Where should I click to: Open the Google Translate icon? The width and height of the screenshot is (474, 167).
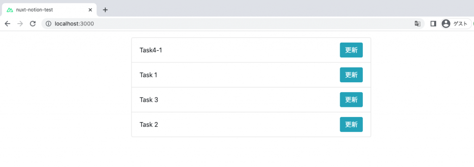(x=418, y=24)
